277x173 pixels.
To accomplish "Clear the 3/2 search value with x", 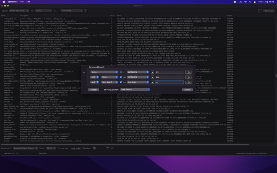I will point(152,72).
